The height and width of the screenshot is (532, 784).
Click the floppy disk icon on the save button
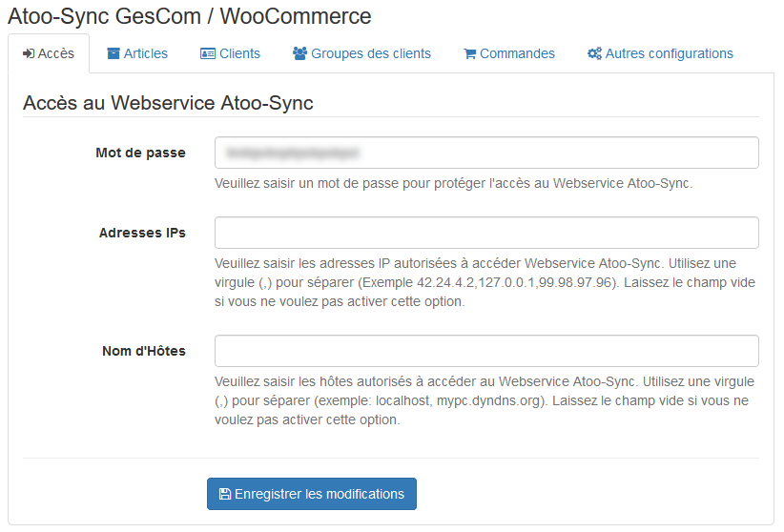[x=225, y=494]
